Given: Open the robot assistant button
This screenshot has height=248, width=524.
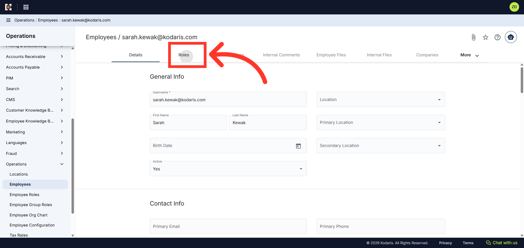Looking at the screenshot, I should pyautogui.click(x=511, y=37).
